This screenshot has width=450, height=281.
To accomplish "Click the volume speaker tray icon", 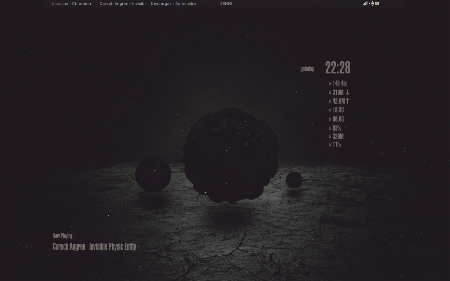I will (371, 4).
